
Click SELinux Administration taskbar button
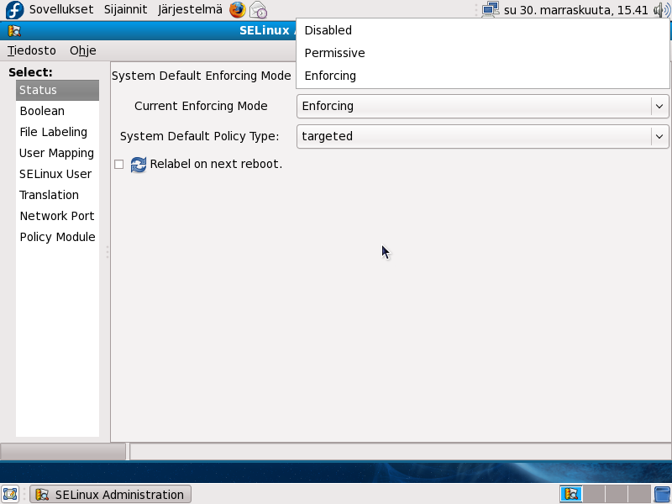(x=110, y=494)
